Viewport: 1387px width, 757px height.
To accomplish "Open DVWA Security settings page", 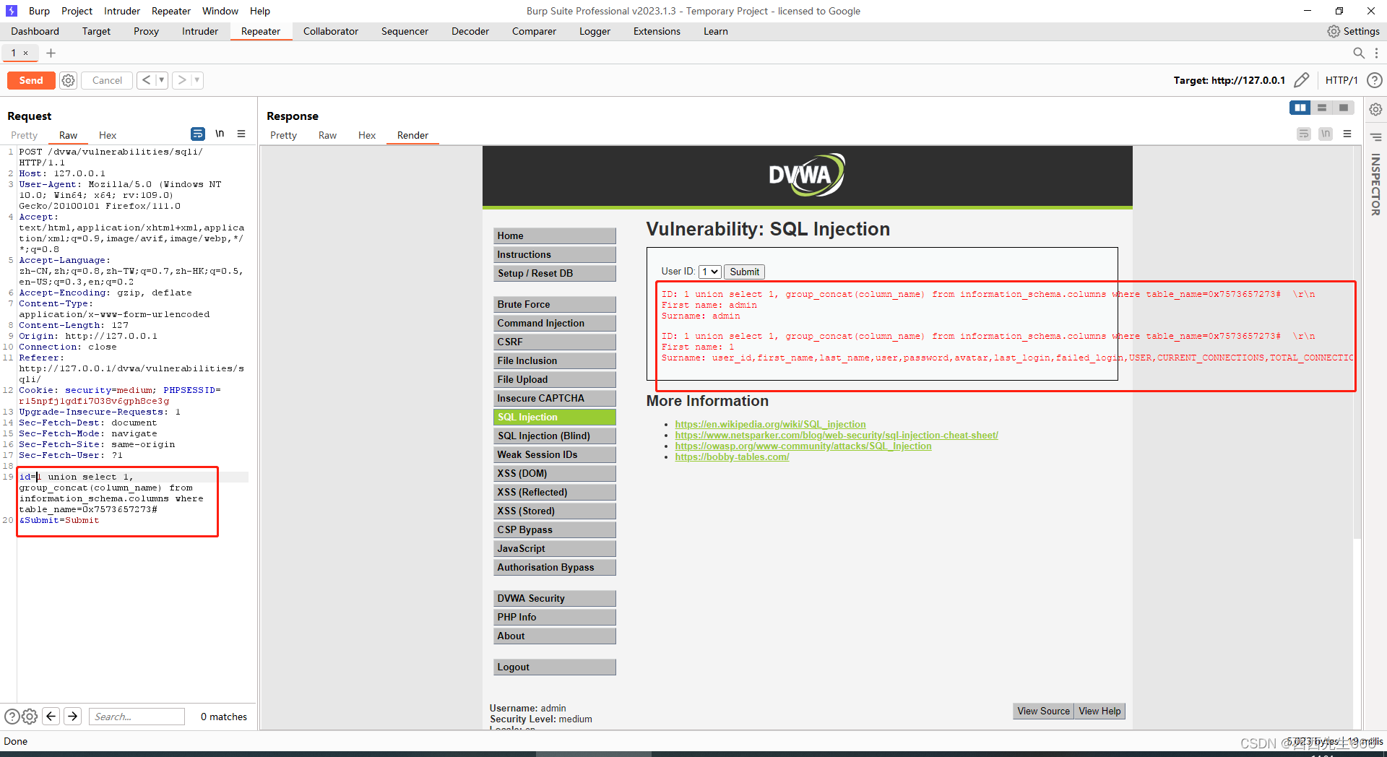I will pyautogui.click(x=555, y=598).
